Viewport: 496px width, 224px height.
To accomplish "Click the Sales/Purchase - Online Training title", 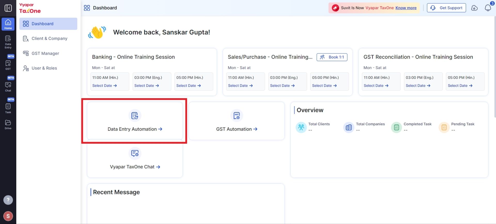I will (x=270, y=57).
